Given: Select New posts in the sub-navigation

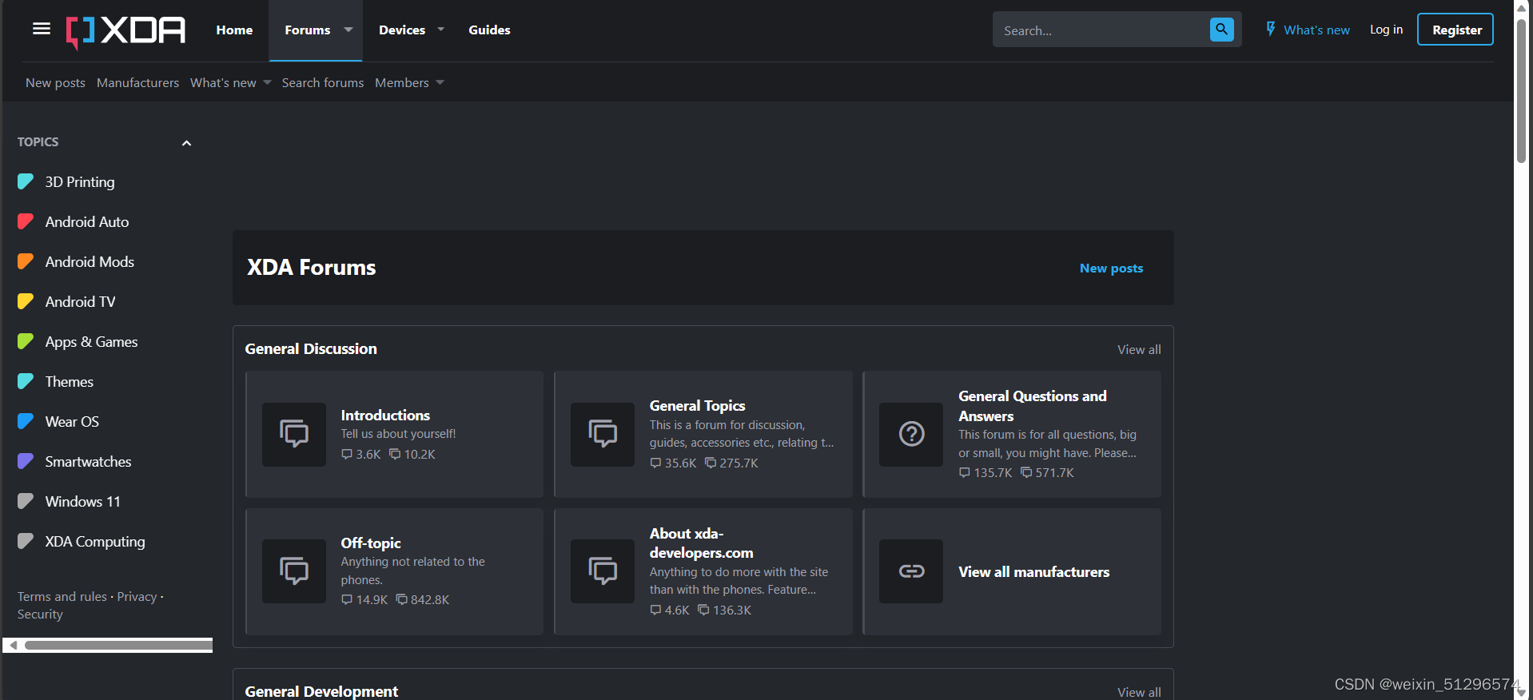Looking at the screenshot, I should pos(55,82).
